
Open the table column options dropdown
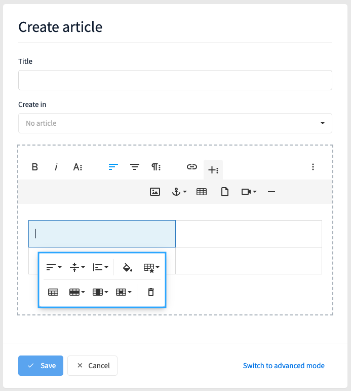(100, 292)
